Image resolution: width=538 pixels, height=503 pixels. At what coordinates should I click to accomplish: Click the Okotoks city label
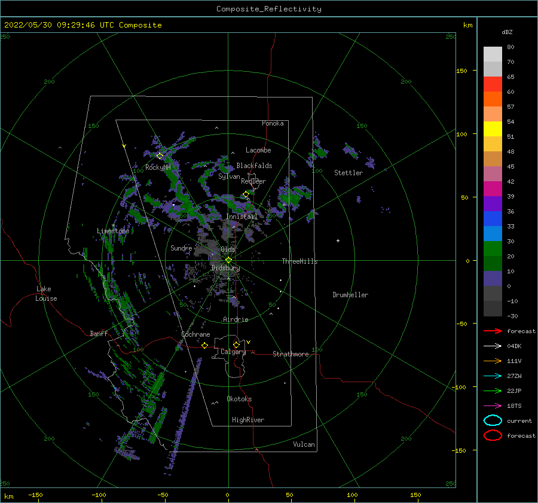[x=240, y=399]
